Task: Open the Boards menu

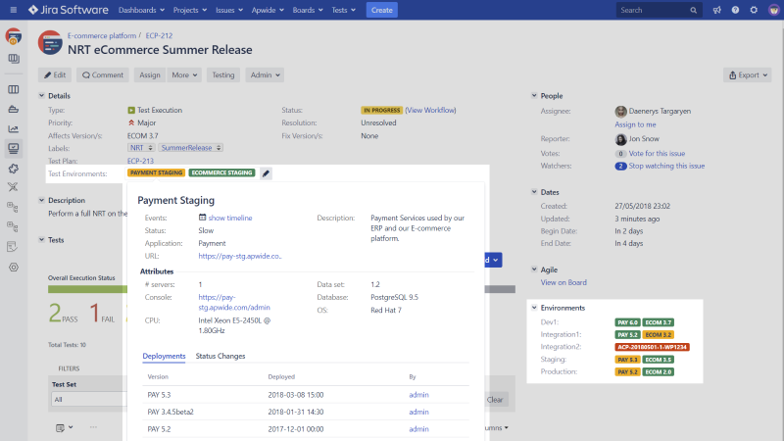Action: point(308,10)
